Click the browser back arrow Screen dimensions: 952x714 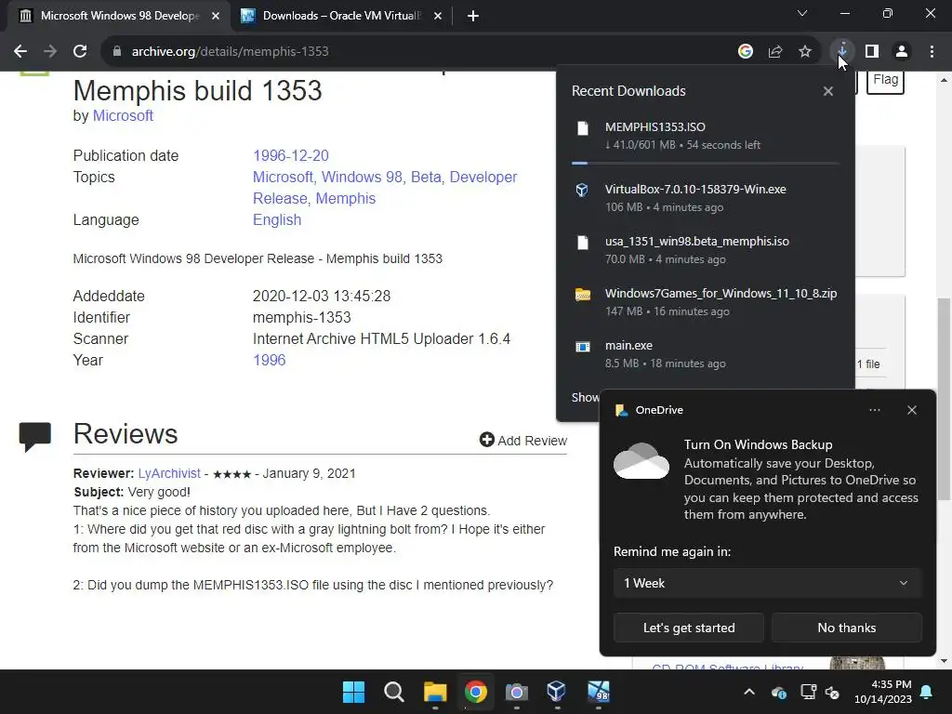(20, 52)
